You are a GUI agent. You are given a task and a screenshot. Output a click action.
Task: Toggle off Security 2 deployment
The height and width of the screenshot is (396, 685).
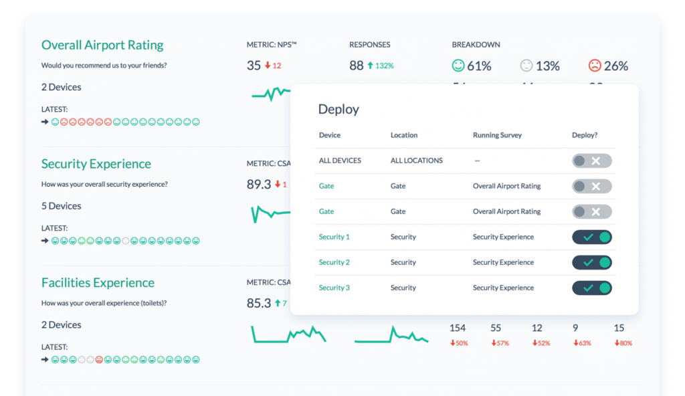[591, 262]
